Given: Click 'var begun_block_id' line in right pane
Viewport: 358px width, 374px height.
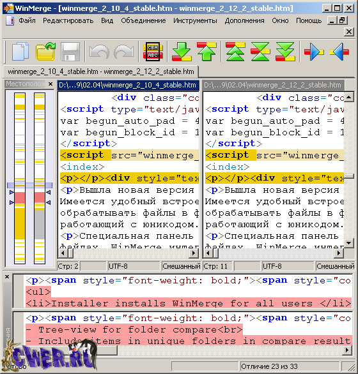Looking at the screenshot, I should [274, 132].
